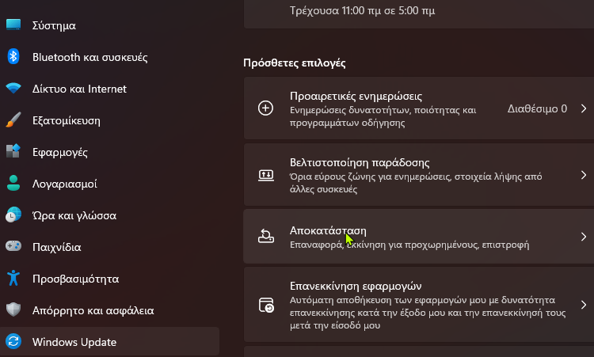This screenshot has width=594, height=357.
Task: Click the gamepad icon for Παιχνίδια
Action: tap(13, 246)
